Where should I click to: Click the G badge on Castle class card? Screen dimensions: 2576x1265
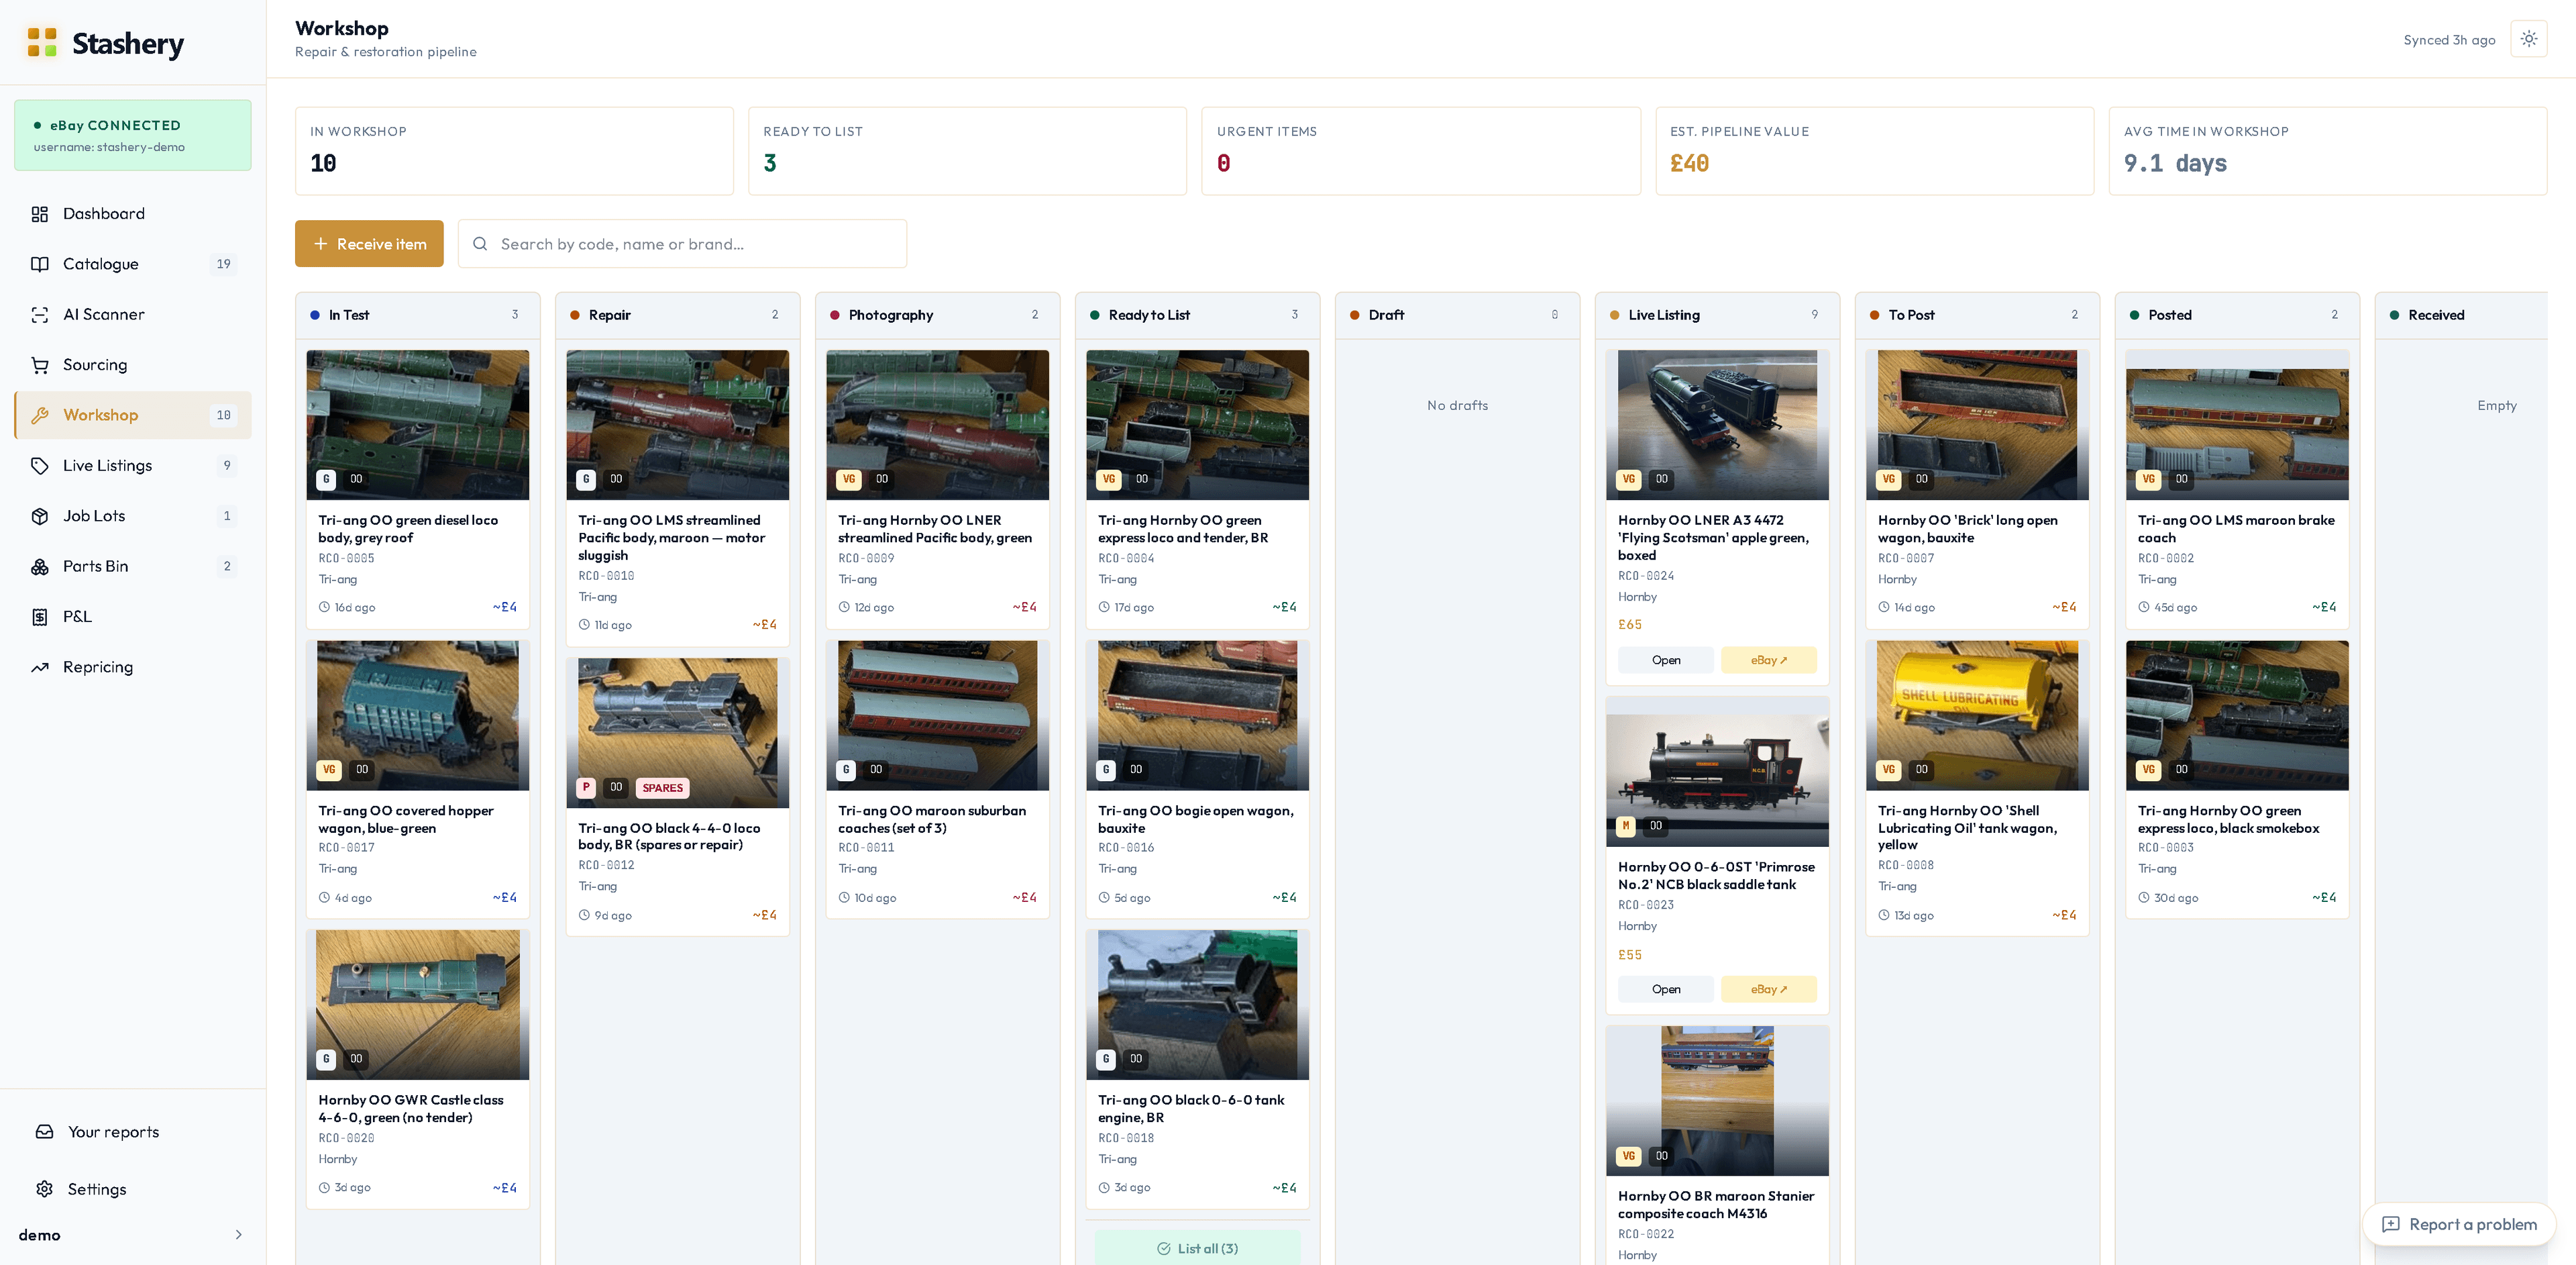[x=326, y=1059]
